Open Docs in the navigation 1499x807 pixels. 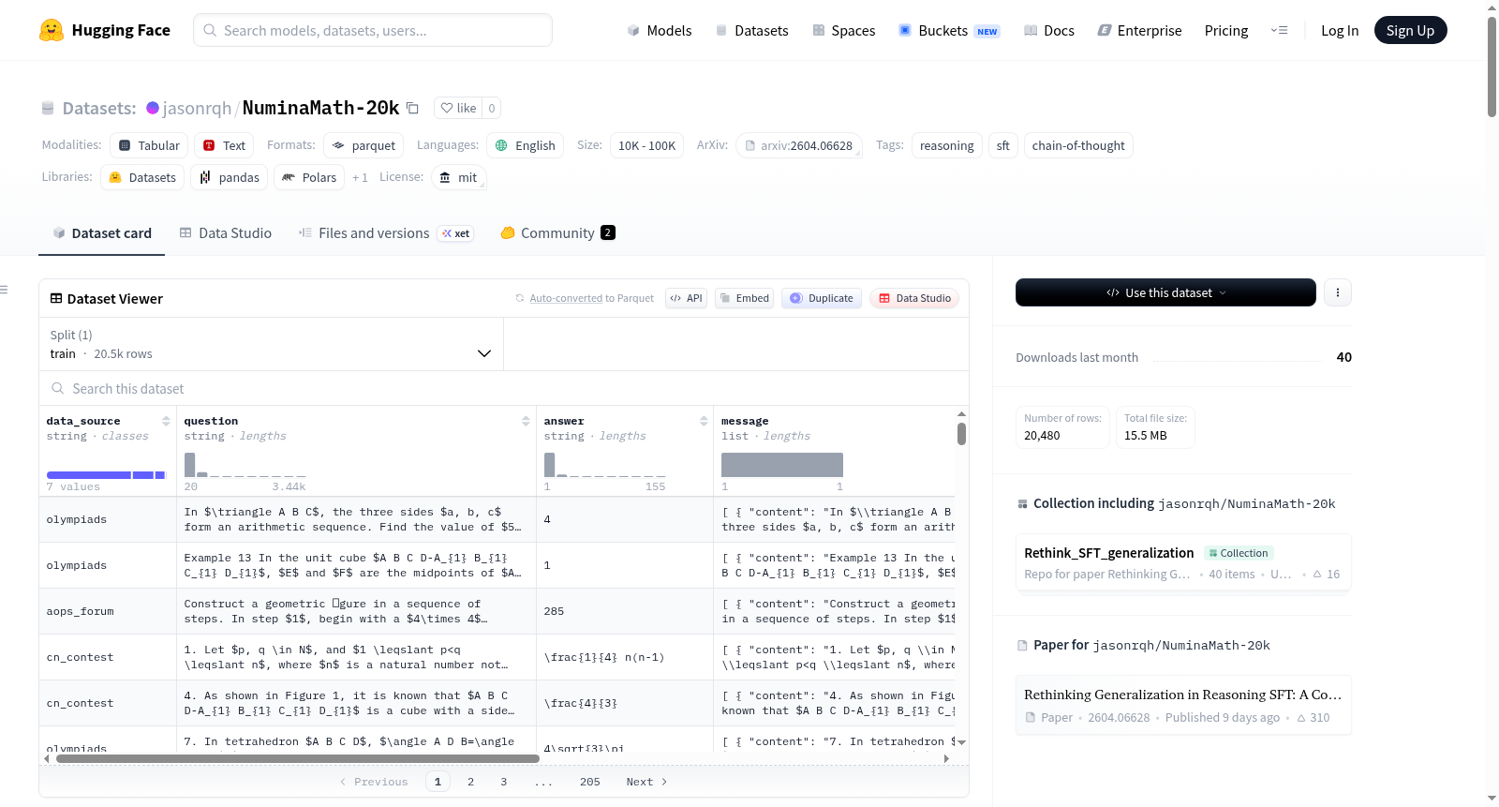coord(1049,30)
